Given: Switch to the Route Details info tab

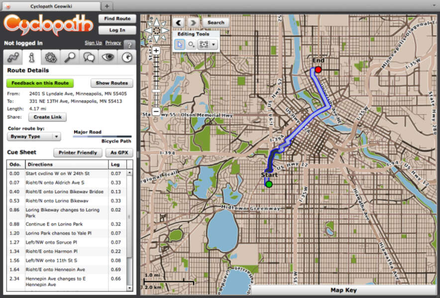Looking at the screenshot, I should click(31, 57).
